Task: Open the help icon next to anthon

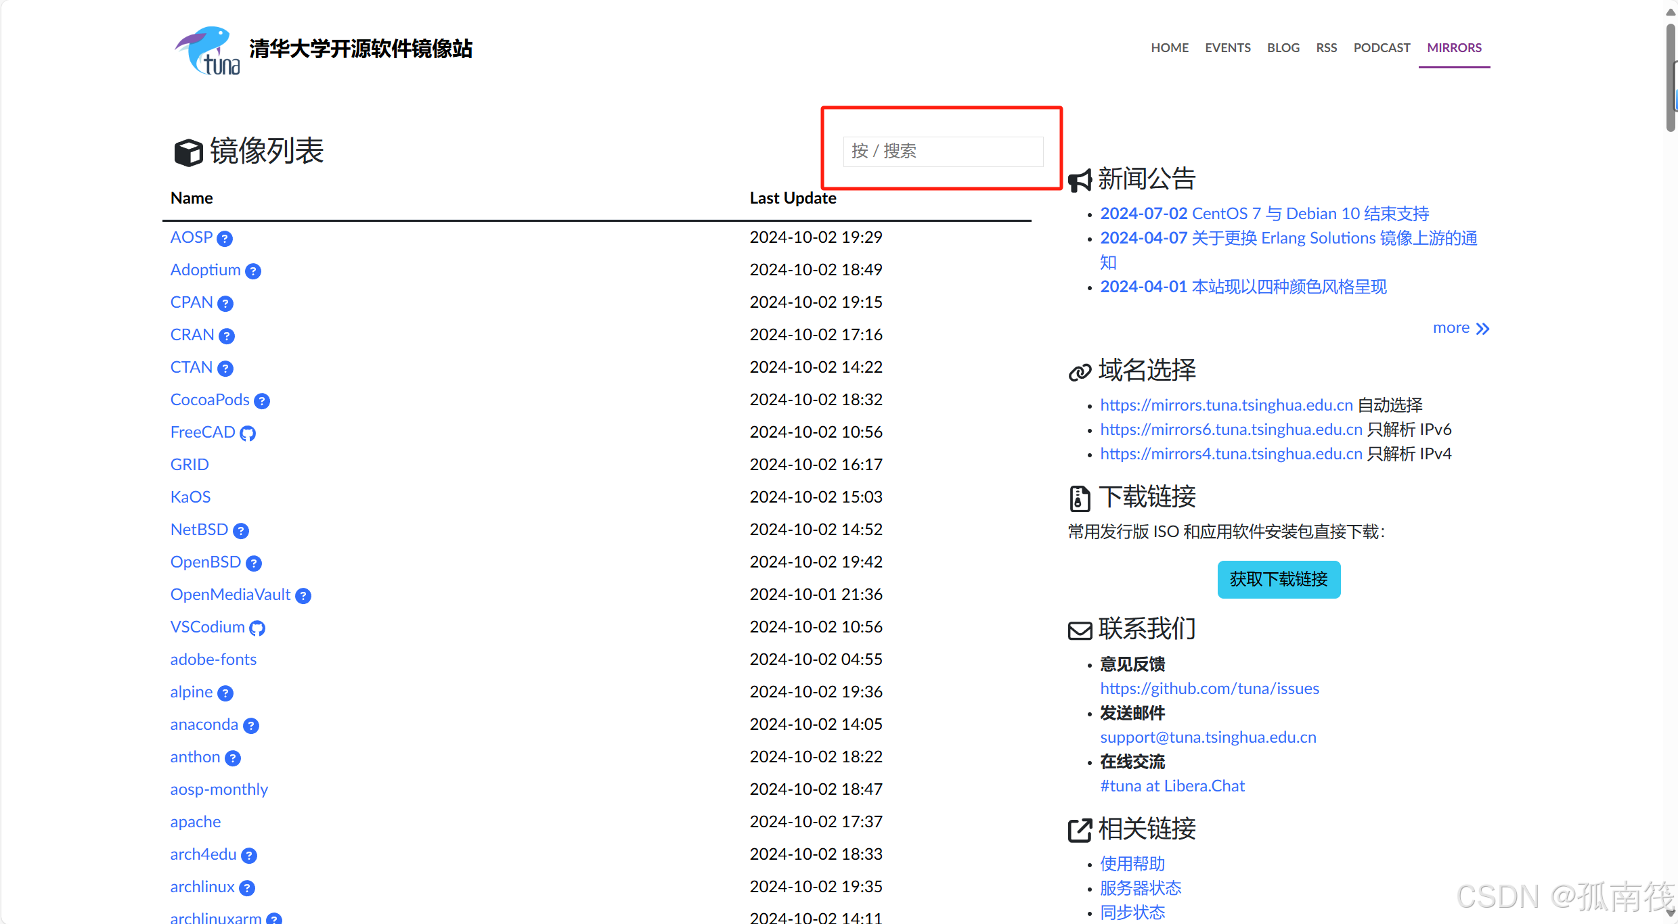Action: click(233, 758)
